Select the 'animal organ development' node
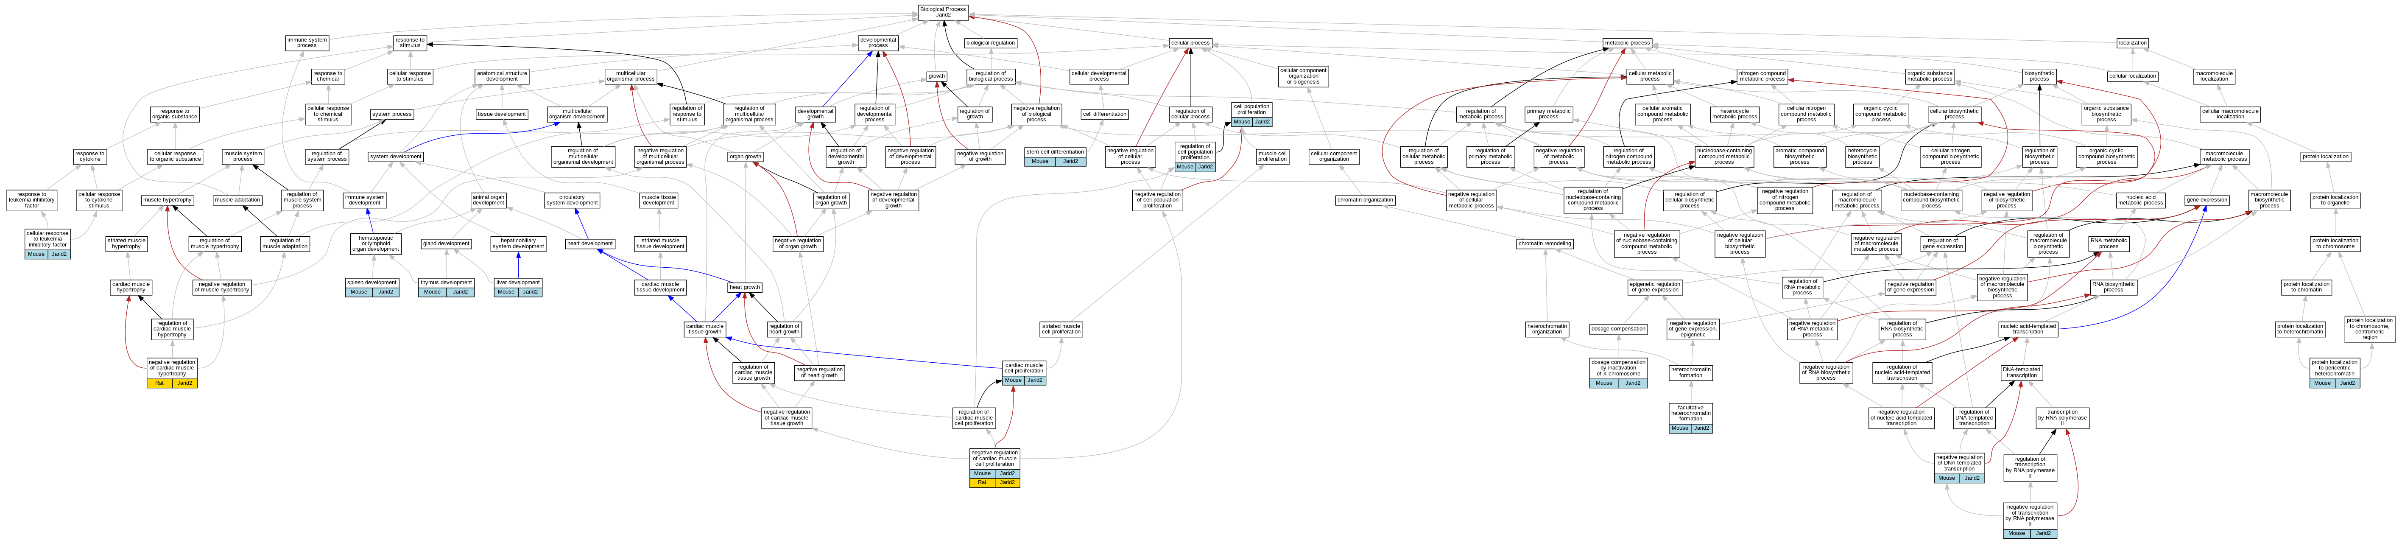Viewport: 2402px width, 543px height. click(x=488, y=200)
